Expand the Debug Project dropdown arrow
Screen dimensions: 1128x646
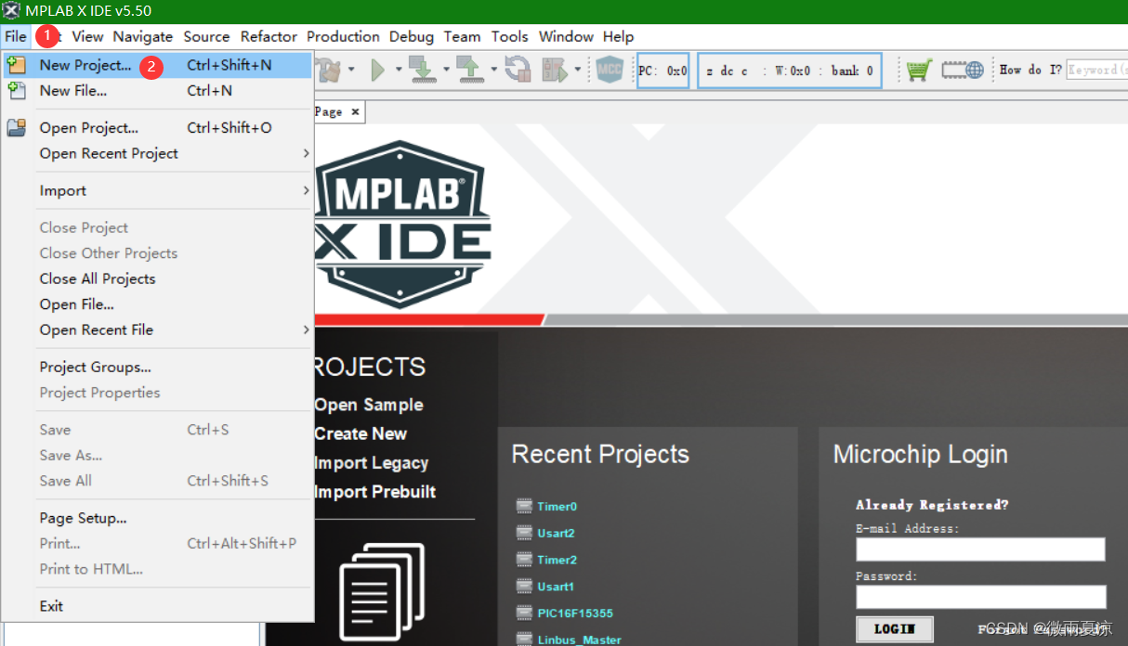pyautogui.click(x=577, y=70)
